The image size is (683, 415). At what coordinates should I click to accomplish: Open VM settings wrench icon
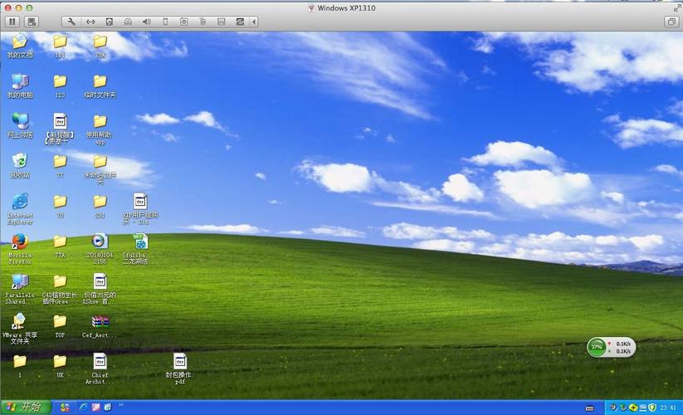71,22
